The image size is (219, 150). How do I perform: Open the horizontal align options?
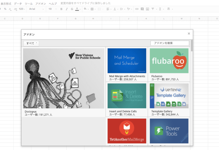(109, 9)
